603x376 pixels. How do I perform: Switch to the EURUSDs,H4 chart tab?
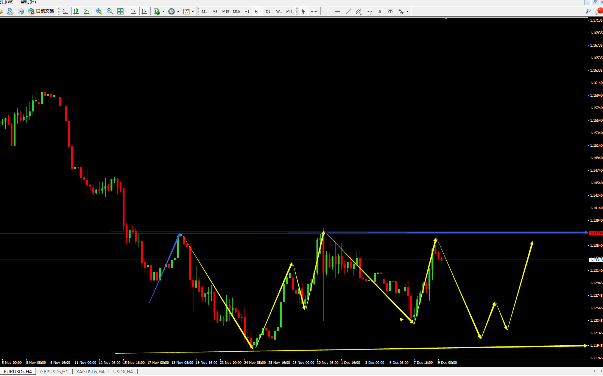point(18,372)
